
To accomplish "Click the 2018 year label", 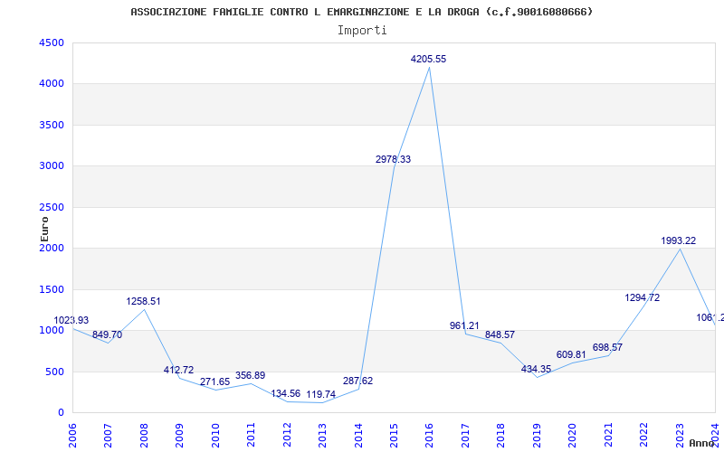I will (x=501, y=435).
